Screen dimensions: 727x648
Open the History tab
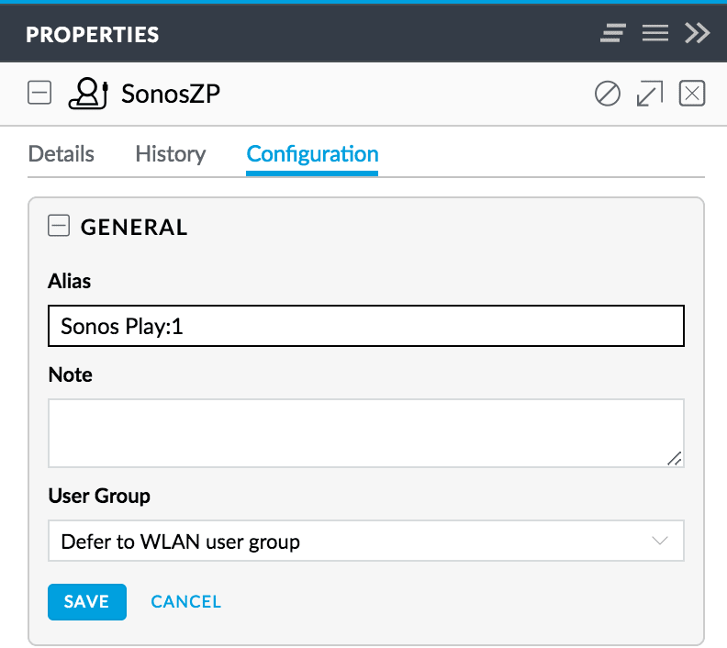click(171, 154)
